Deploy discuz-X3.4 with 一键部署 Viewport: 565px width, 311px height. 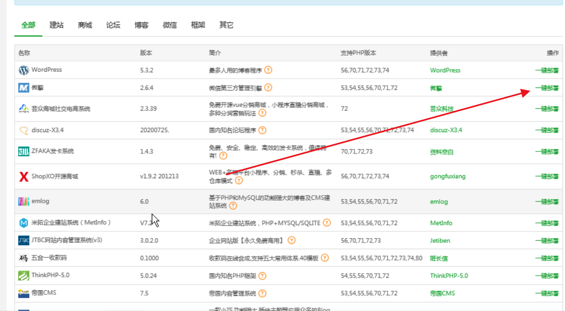pyautogui.click(x=547, y=130)
